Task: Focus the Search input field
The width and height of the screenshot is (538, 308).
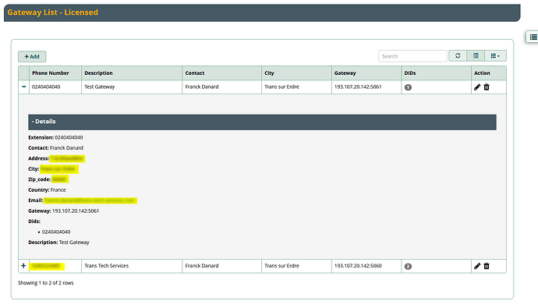Action: (x=412, y=56)
